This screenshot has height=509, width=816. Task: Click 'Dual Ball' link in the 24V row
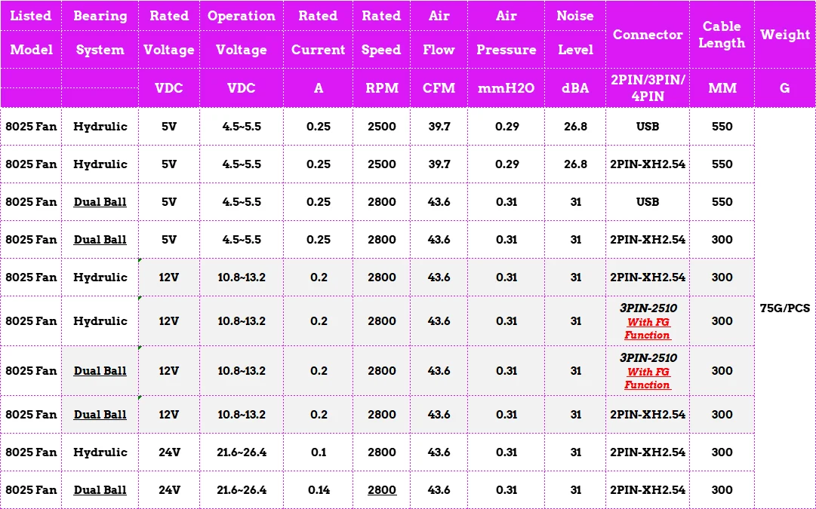[x=100, y=490]
